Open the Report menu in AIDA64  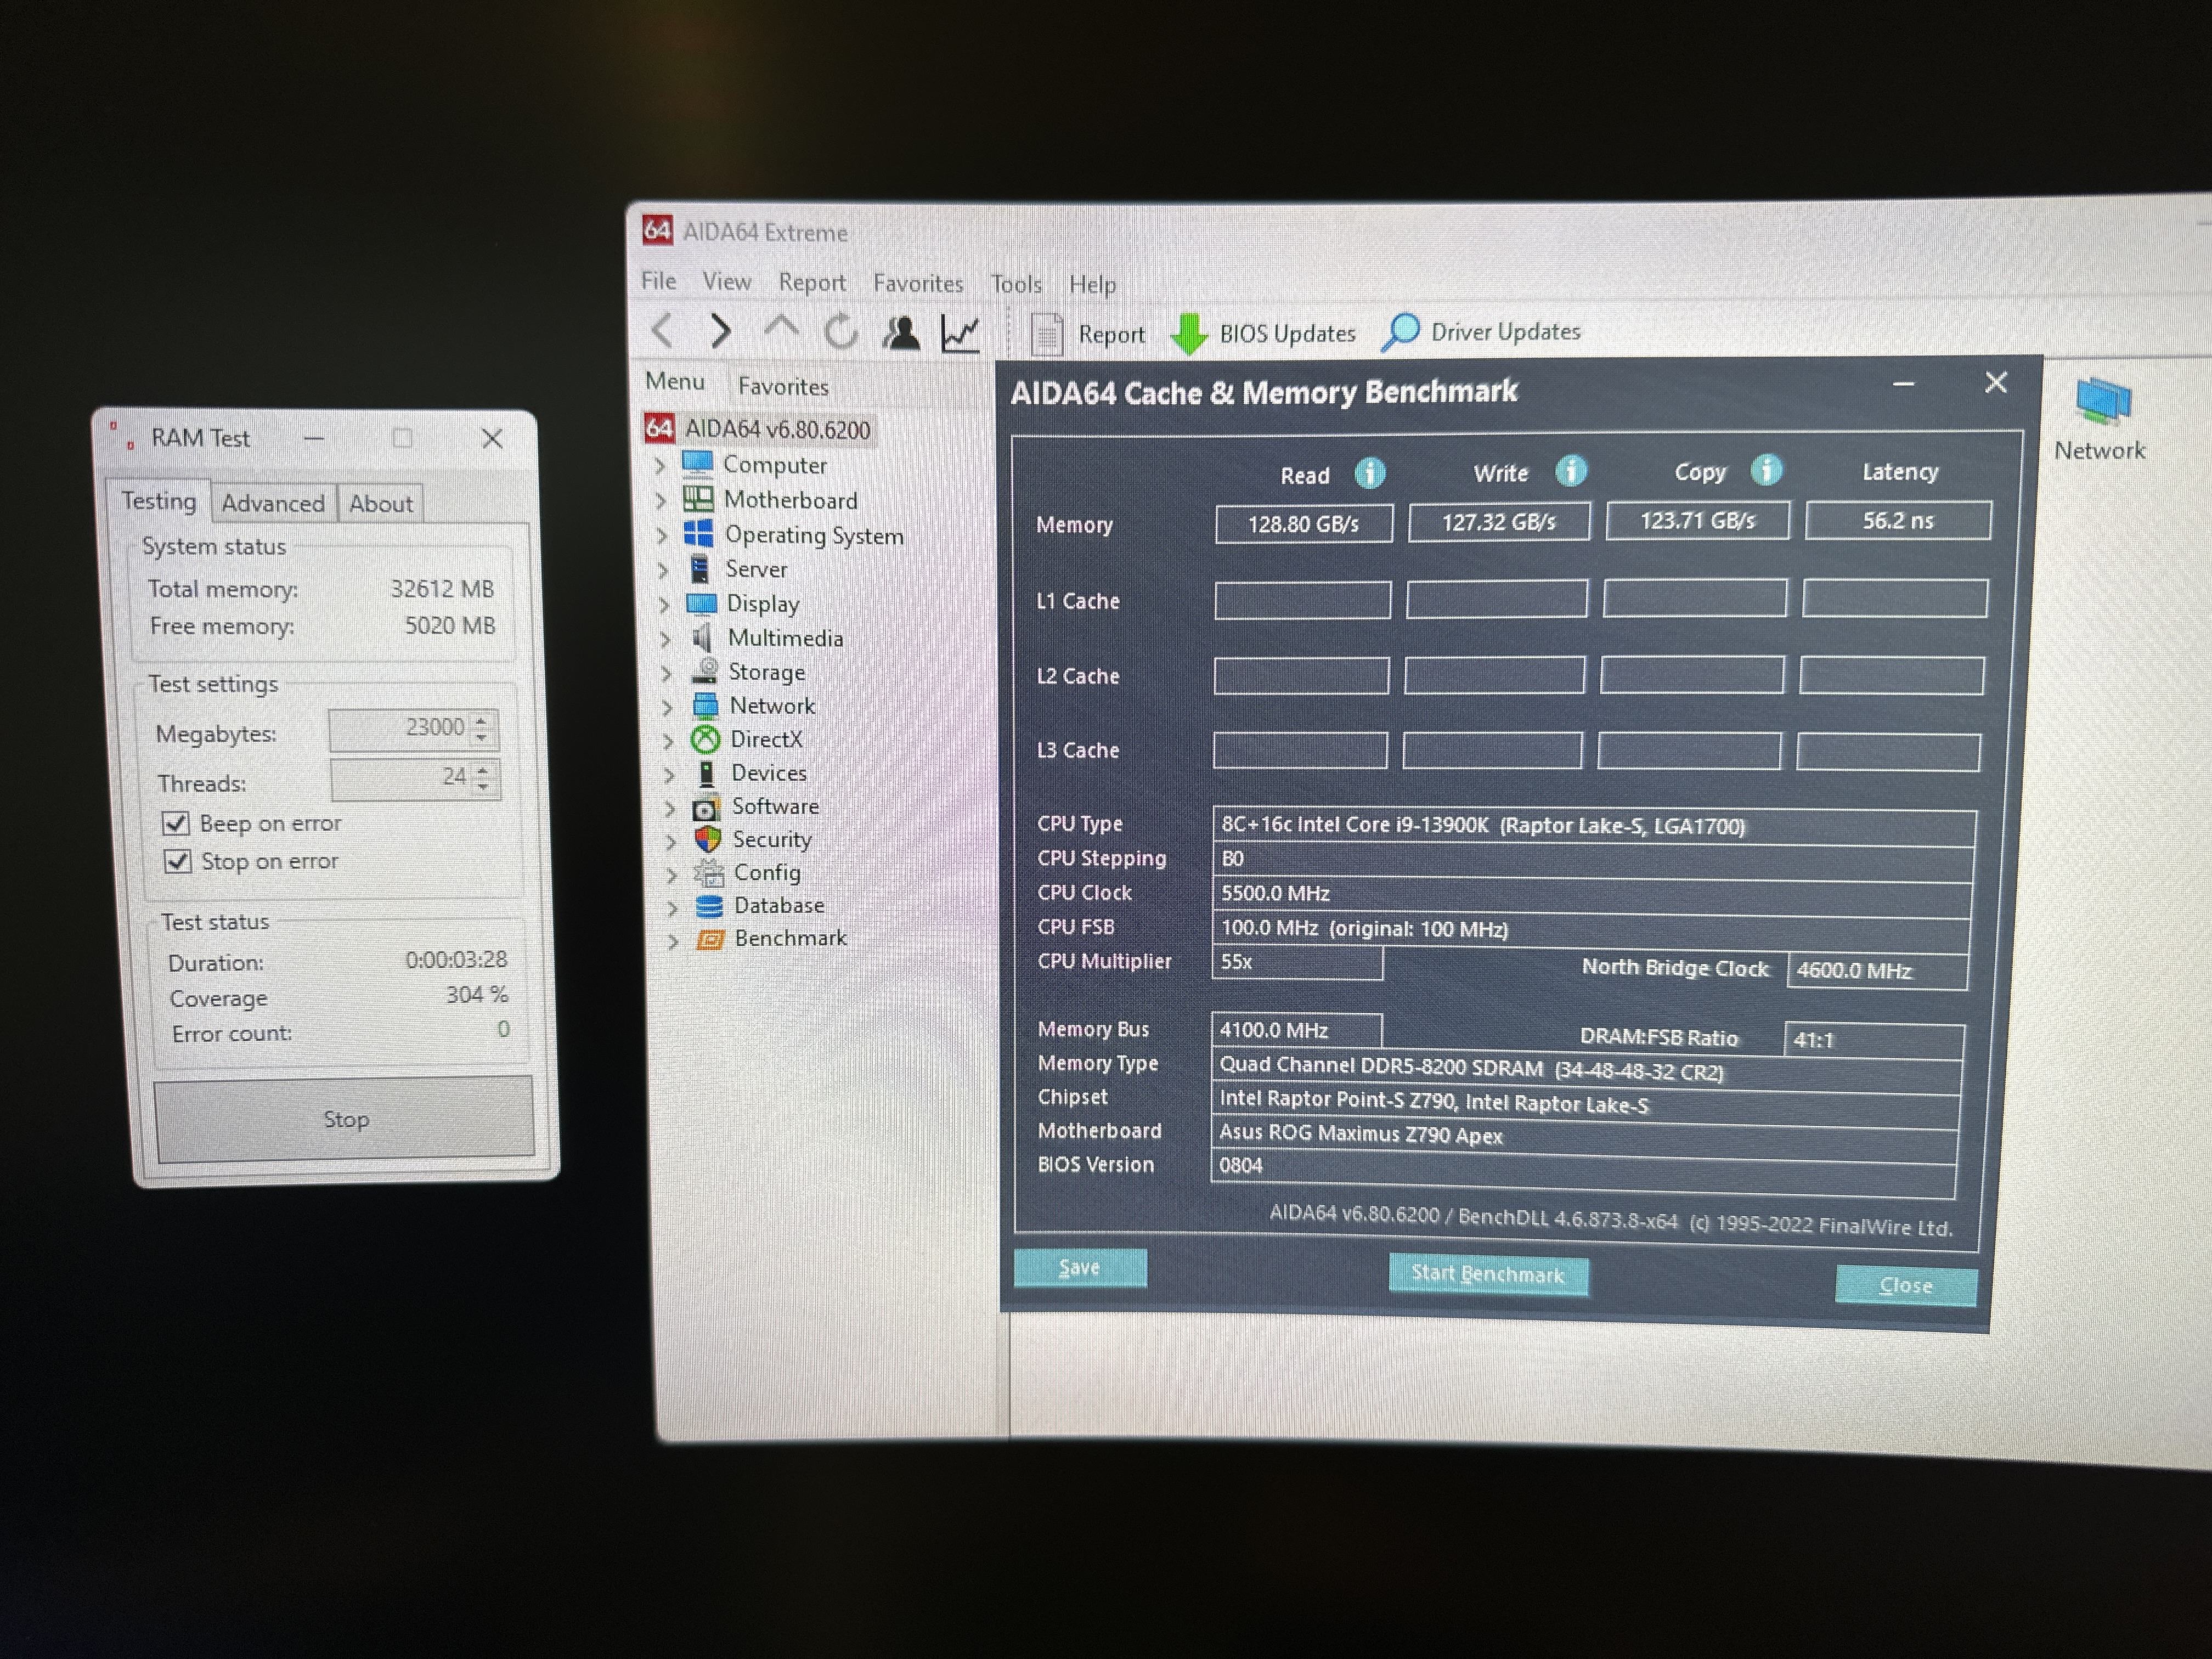[812, 283]
